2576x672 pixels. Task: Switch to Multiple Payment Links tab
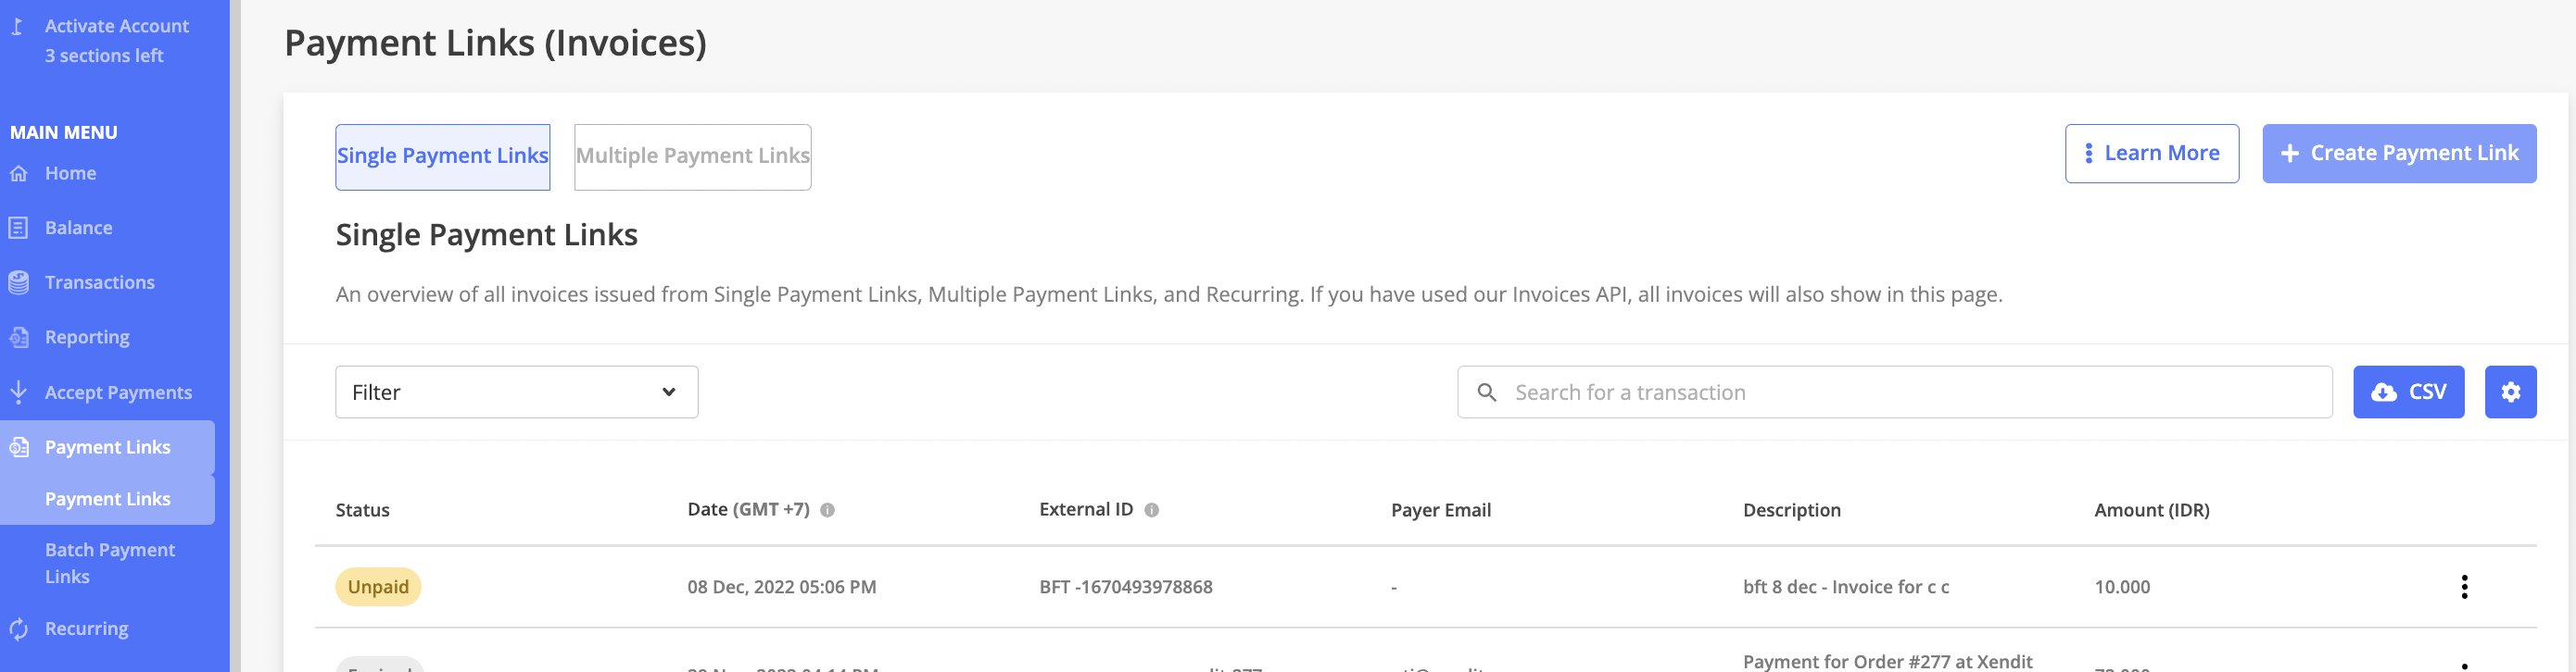[x=692, y=156]
